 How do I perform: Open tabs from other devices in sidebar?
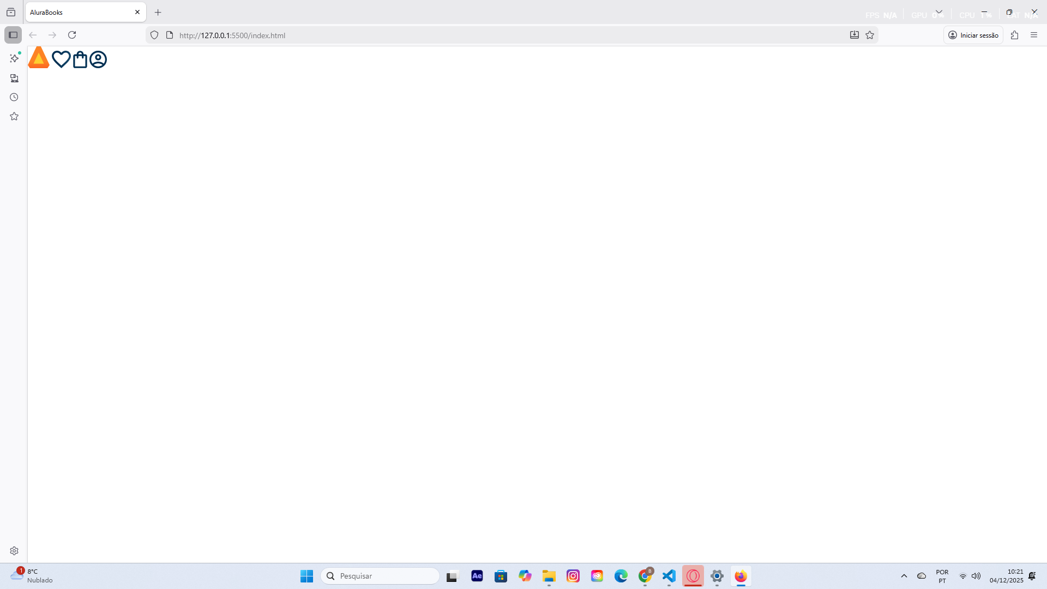pos(14,78)
